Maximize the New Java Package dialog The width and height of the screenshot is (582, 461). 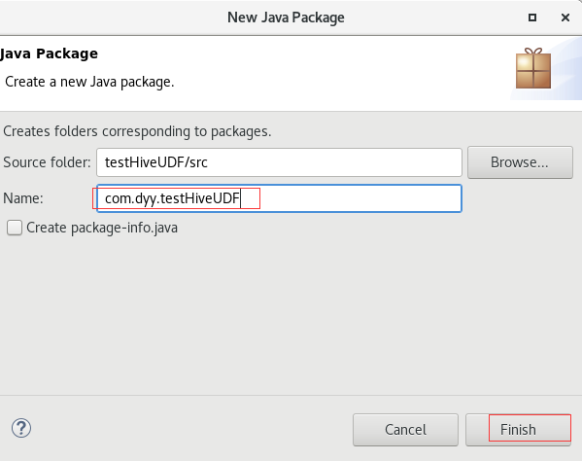click(532, 18)
